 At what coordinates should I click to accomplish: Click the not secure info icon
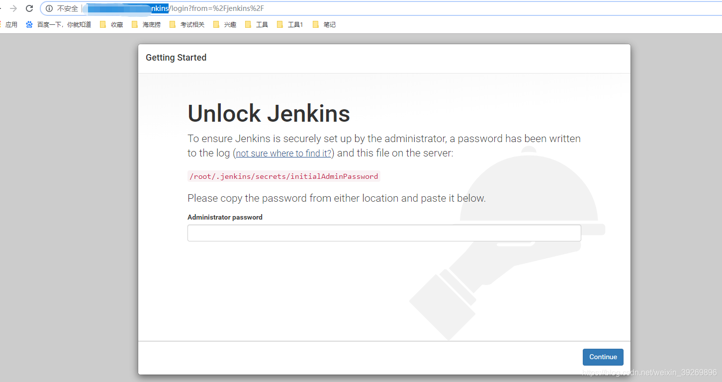(49, 8)
